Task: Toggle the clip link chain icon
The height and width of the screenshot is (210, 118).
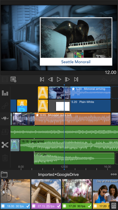Action: pyautogui.click(x=5, y=106)
